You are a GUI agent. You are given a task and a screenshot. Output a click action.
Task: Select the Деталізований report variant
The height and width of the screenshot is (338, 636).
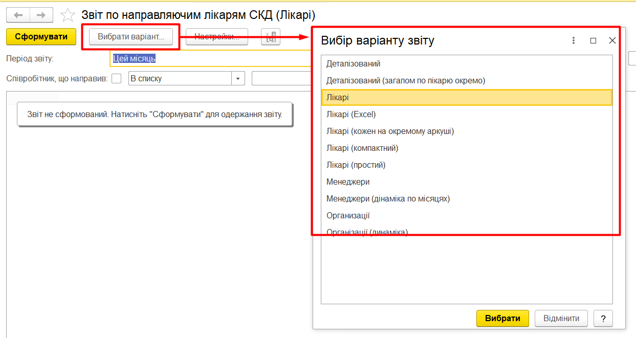[x=353, y=64]
